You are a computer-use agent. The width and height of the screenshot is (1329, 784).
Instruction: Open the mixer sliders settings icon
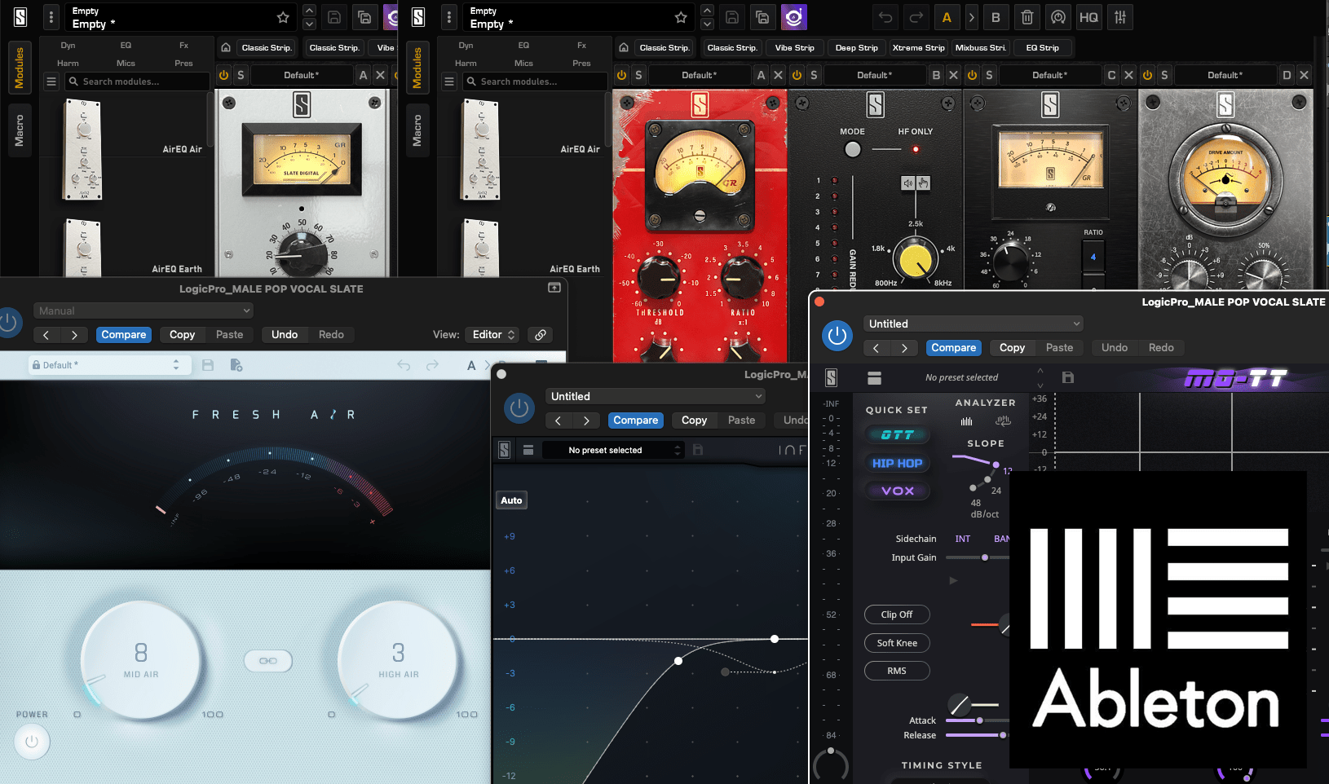click(1120, 17)
